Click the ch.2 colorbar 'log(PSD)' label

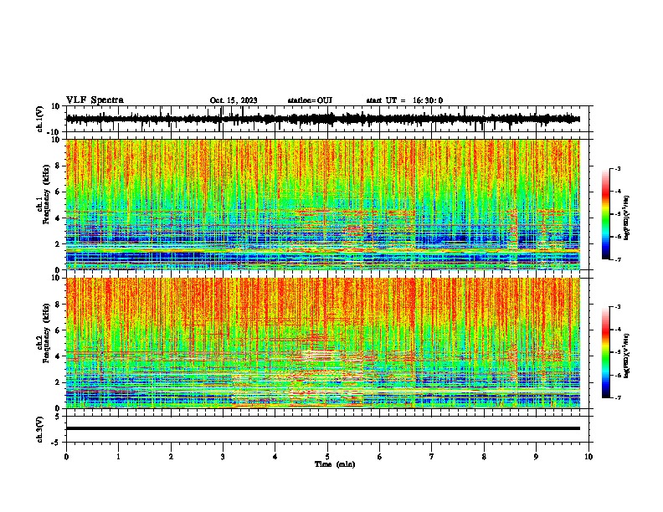pyautogui.click(x=626, y=356)
